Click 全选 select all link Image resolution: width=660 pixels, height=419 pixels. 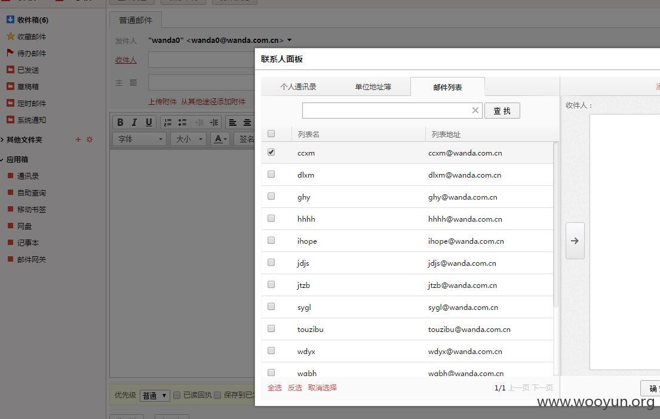coord(275,388)
